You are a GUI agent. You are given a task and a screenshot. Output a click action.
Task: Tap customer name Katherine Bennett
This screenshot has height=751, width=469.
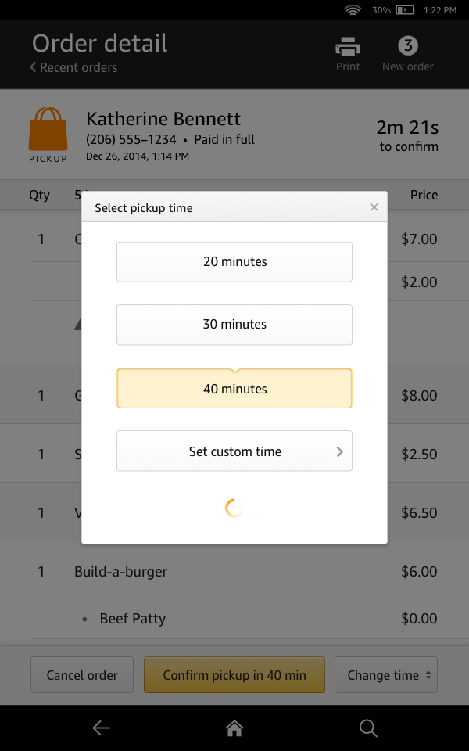(x=163, y=119)
